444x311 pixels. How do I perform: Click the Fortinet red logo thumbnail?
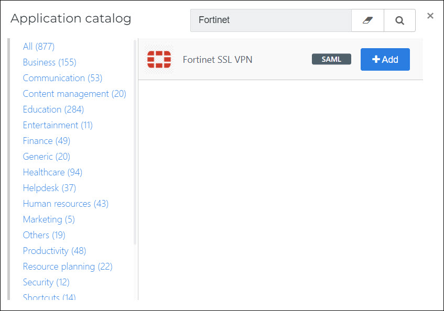pyautogui.click(x=159, y=59)
